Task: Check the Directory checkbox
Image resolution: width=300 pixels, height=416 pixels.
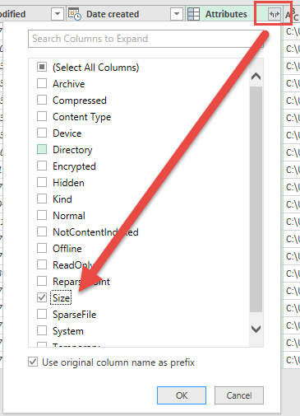Action: tap(42, 149)
